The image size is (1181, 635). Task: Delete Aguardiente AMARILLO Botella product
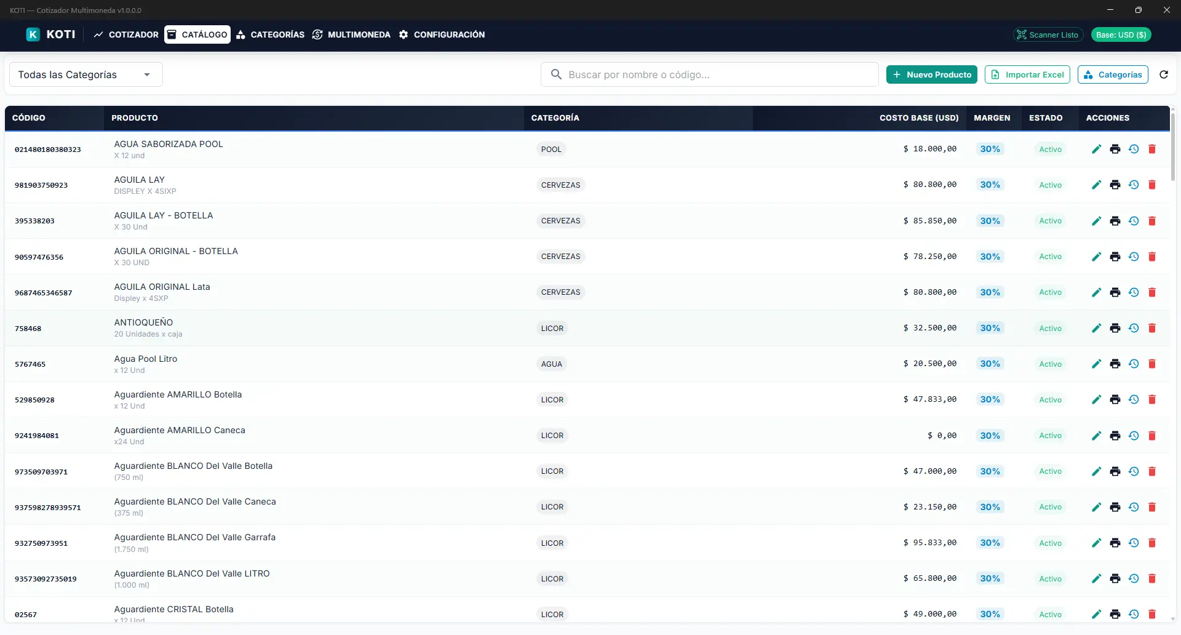pos(1152,399)
